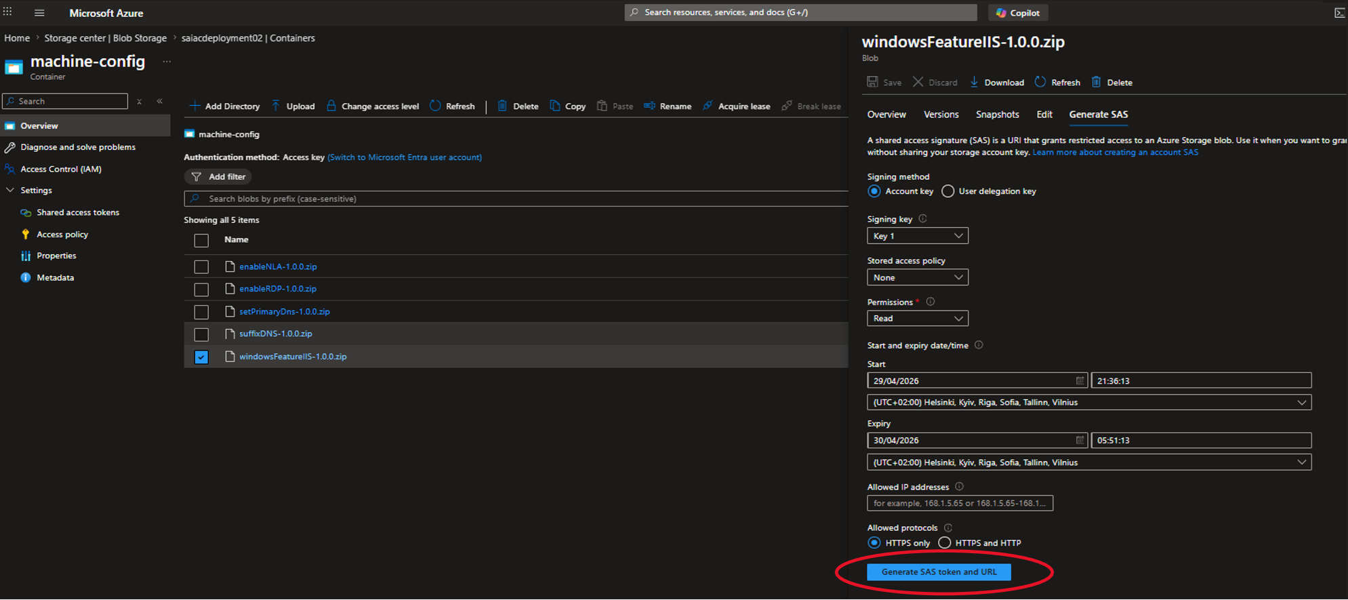Show Permissions info tooltip
Image resolution: width=1348 pixels, height=600 pixels.
point(931,302)
